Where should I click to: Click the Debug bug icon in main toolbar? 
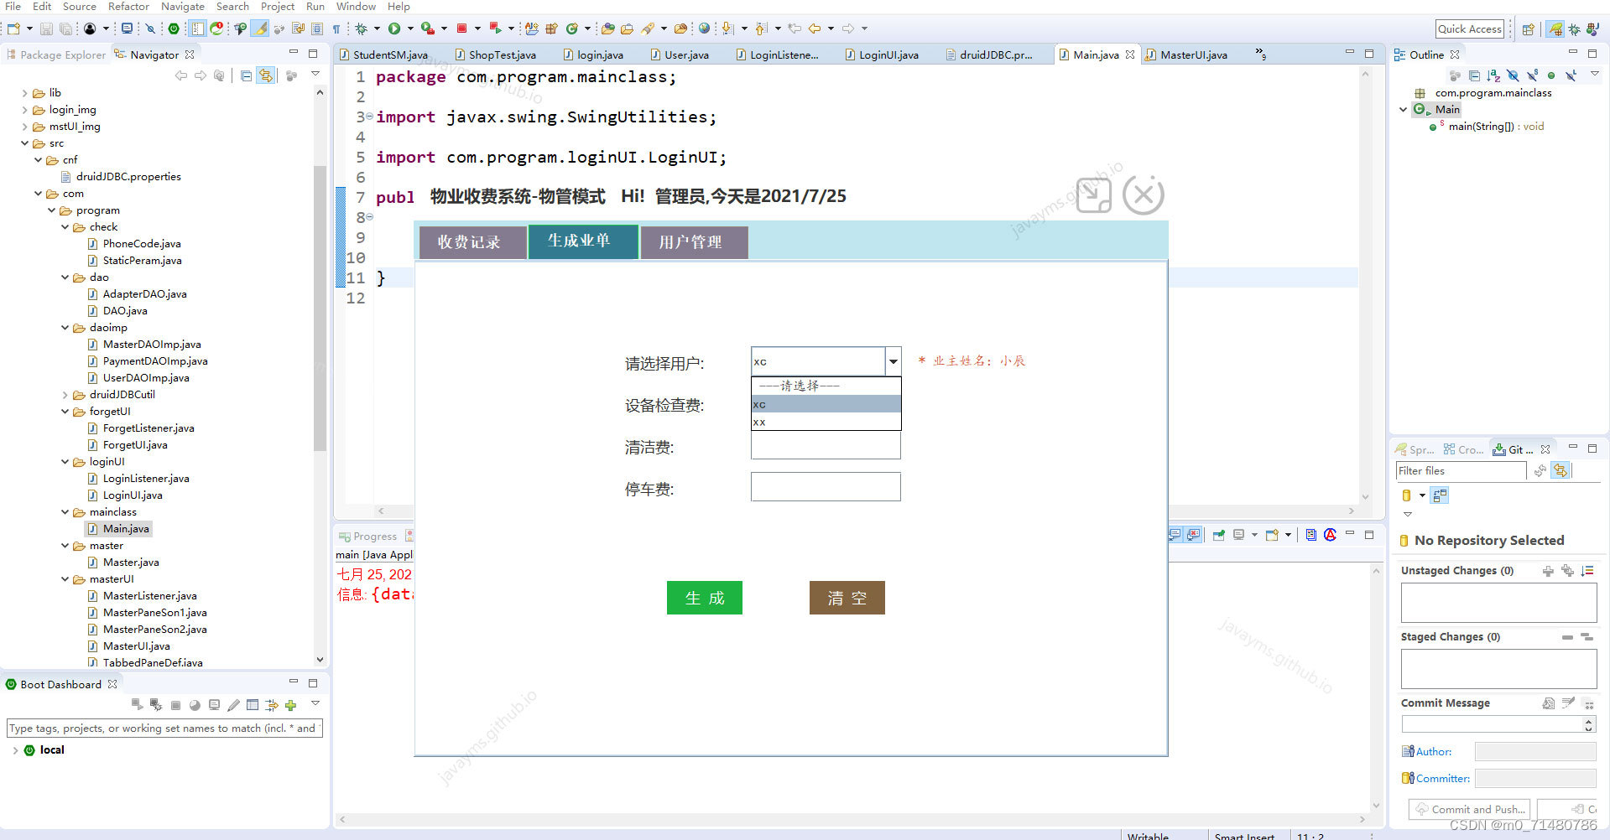click(x=362, y=29)
